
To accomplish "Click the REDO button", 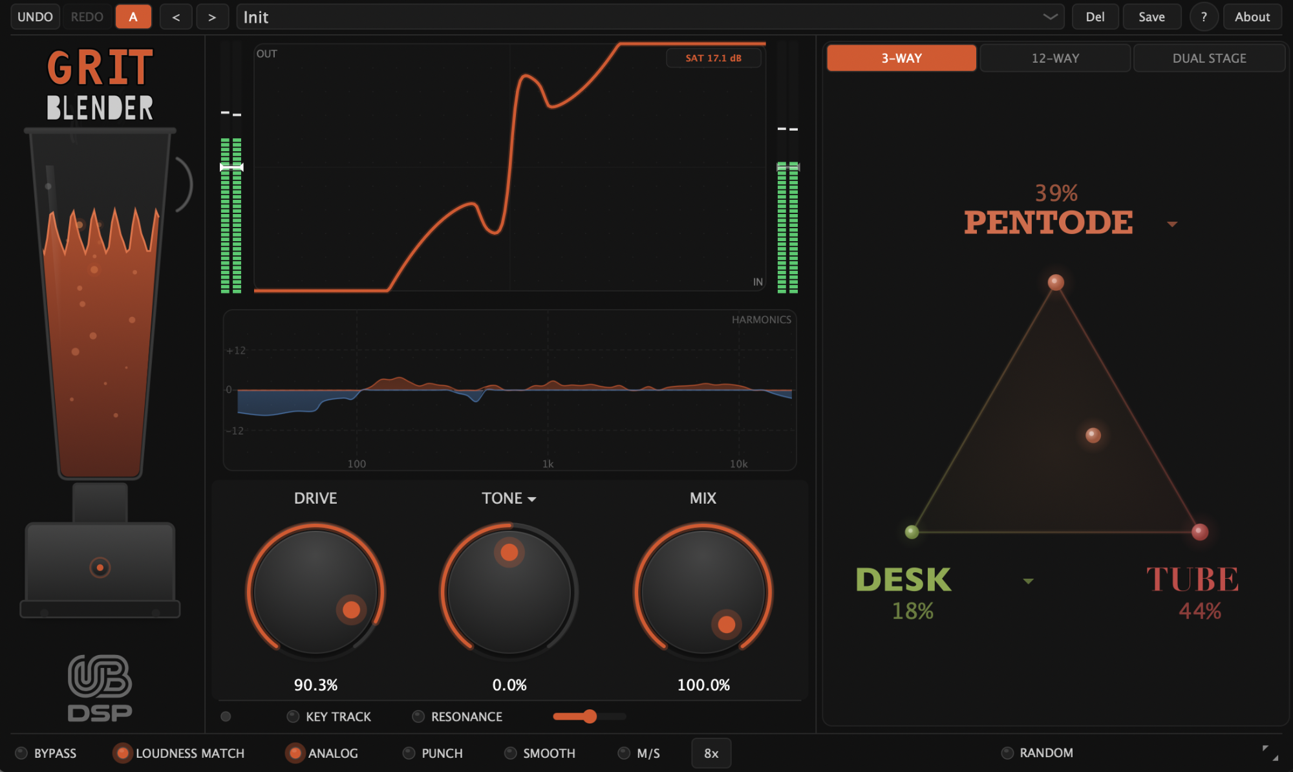I will [87, 17].
